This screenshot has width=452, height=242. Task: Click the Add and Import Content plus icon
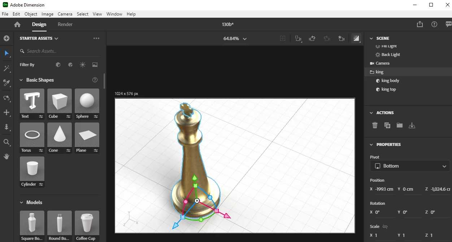tap(6, 38)
